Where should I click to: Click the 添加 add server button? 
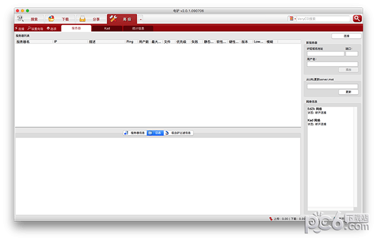tap(348, 70)
